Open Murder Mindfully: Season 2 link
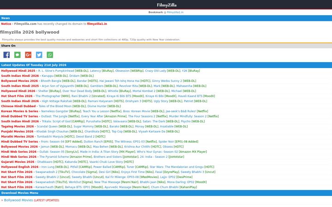The height and width of the screenshot is (207, 332). point(188,116)
